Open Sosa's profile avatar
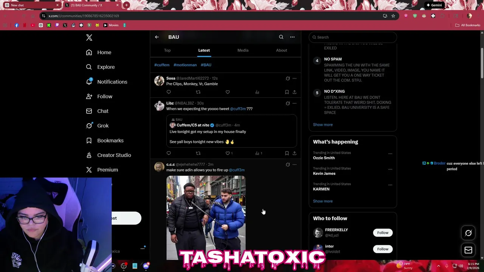Image resolution: width=484 pixels, height=272 pixels. (x=159, y=81)
